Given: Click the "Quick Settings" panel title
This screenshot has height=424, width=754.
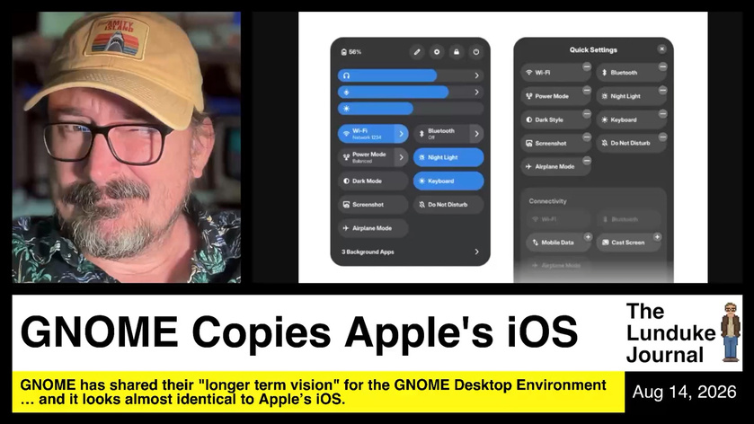Looking at the screenshot, I should (x=593, y=49).
